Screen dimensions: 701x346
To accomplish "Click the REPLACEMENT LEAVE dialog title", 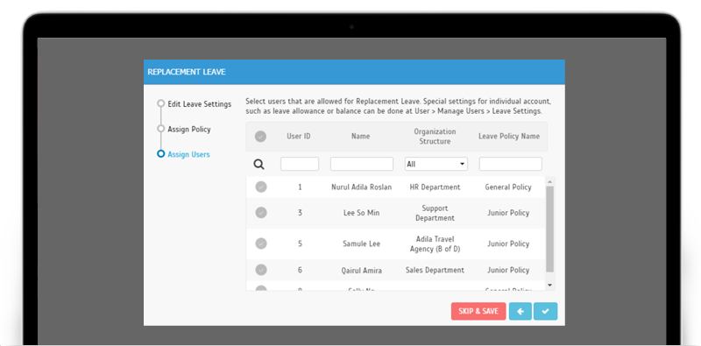I will tap(187, 72).
